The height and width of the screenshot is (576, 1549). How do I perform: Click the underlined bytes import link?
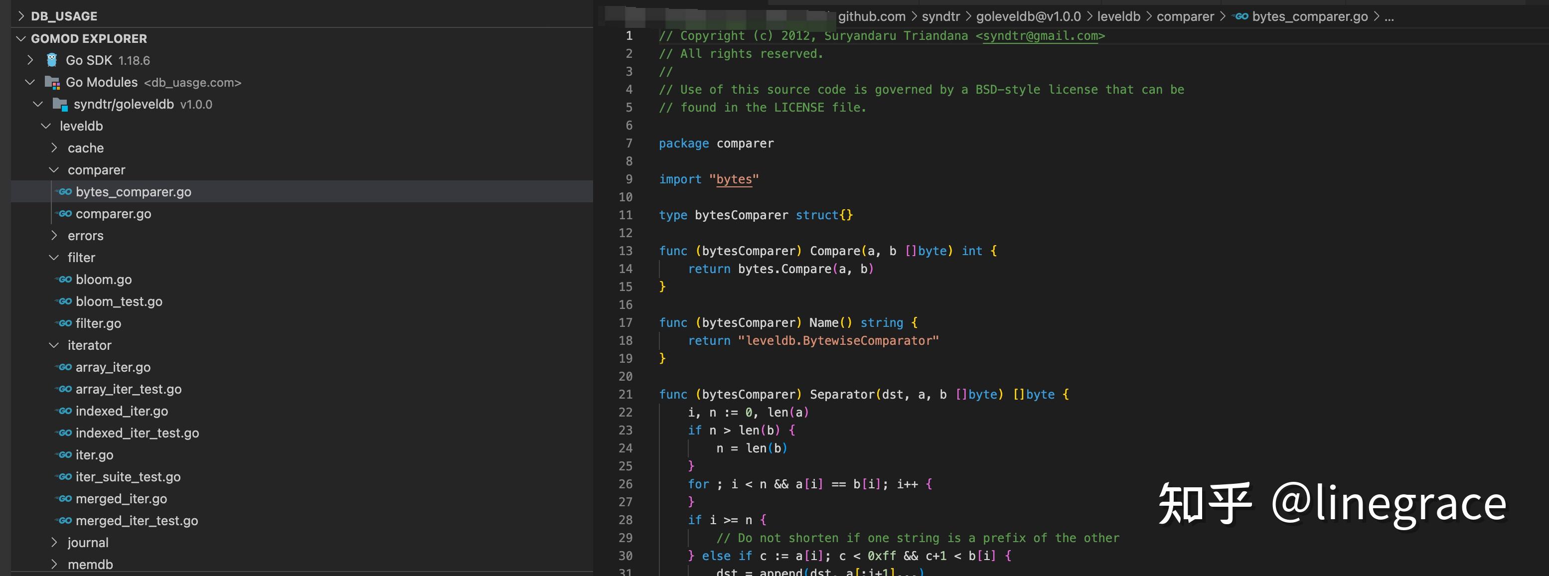coord(734,179)
